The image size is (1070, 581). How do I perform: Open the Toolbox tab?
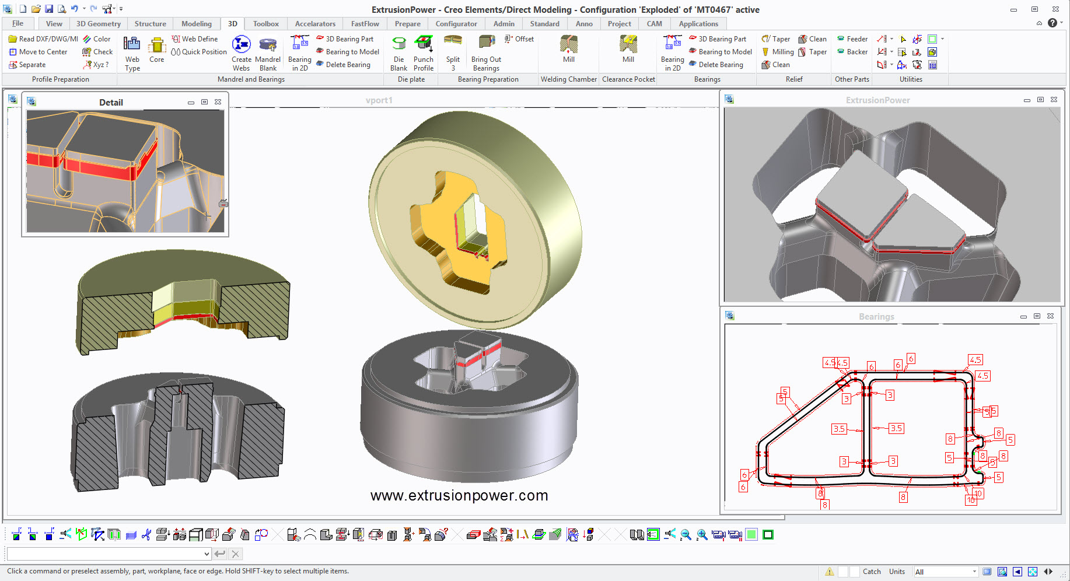coord(266,24)
